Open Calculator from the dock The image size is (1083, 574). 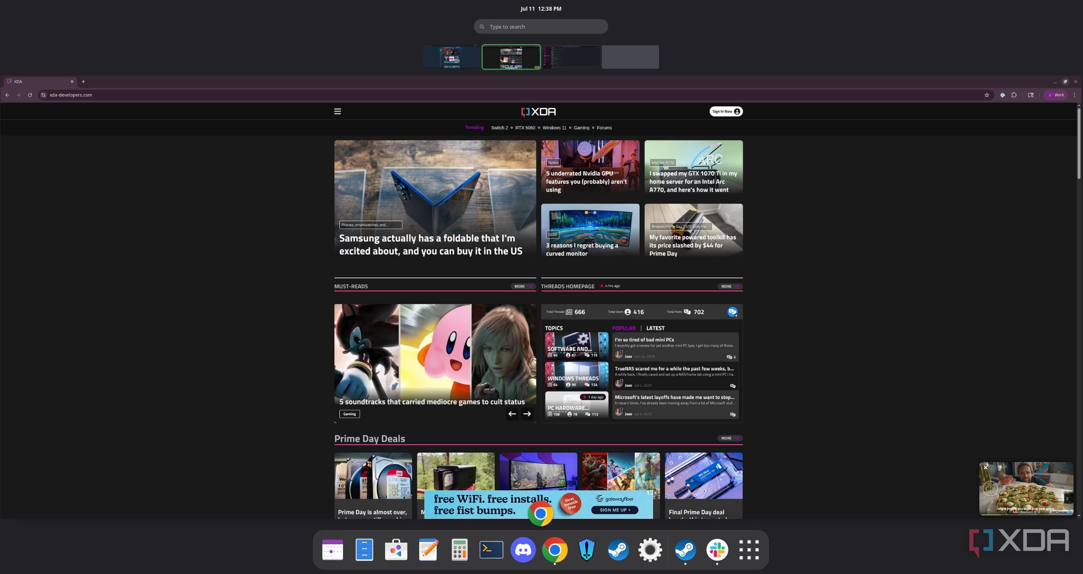[x=459, y=550]
